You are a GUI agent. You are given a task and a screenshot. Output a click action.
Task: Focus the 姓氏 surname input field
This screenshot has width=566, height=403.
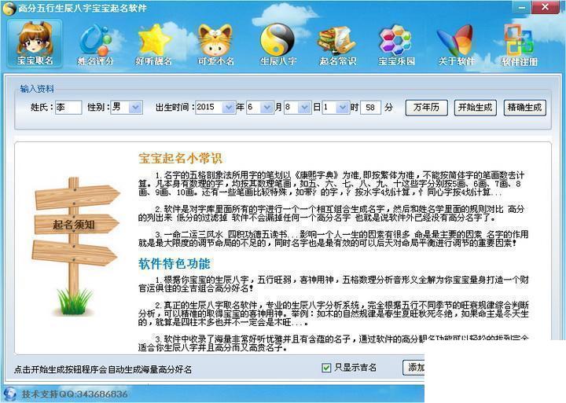pyautogui.click(x=68, y=108)
